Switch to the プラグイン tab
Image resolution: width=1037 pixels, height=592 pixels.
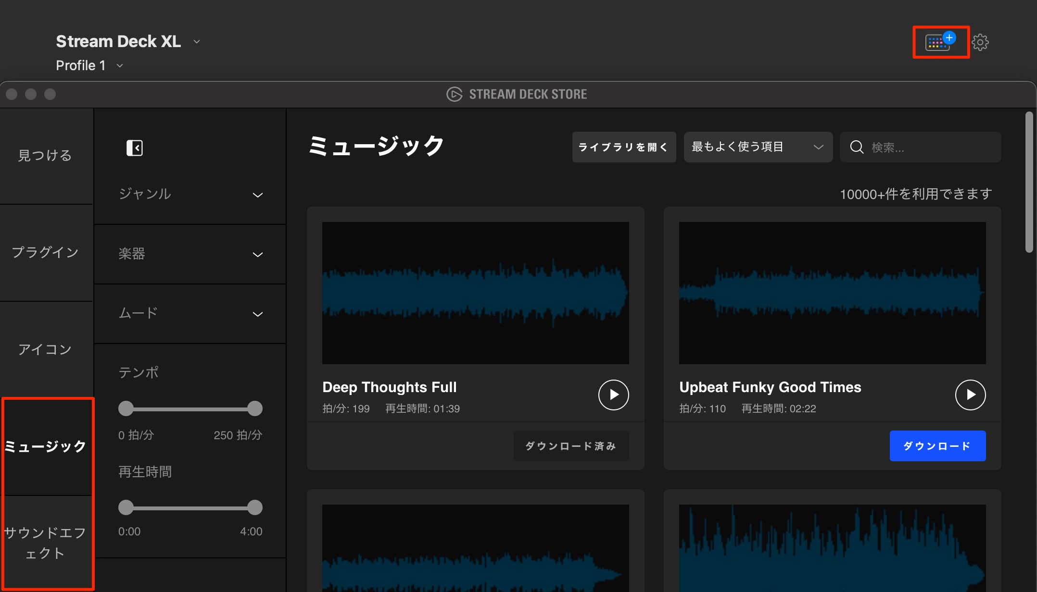tap(46, 253)
